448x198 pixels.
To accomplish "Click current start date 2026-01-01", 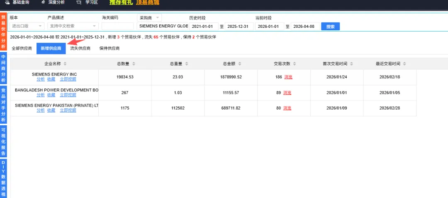I will [270, 26].
